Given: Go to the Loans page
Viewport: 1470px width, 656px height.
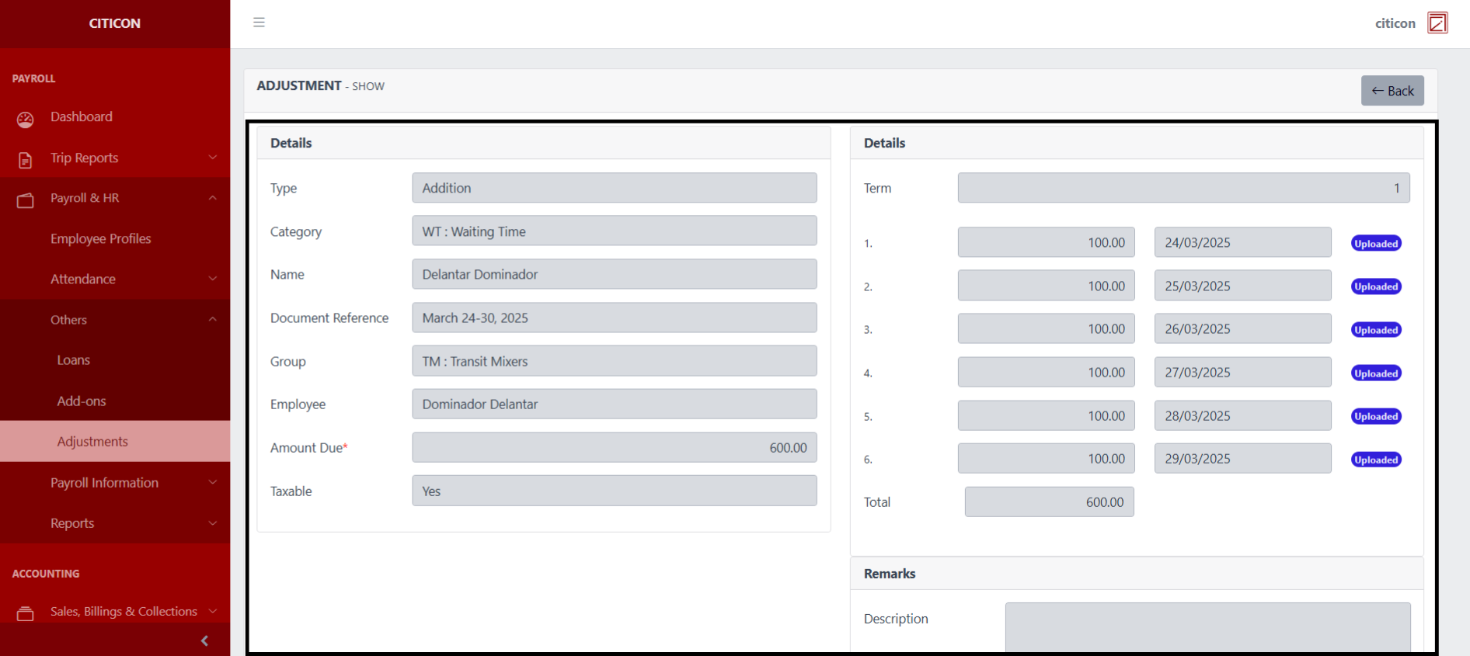Looking at the screenshot, I should pos(73,360).
